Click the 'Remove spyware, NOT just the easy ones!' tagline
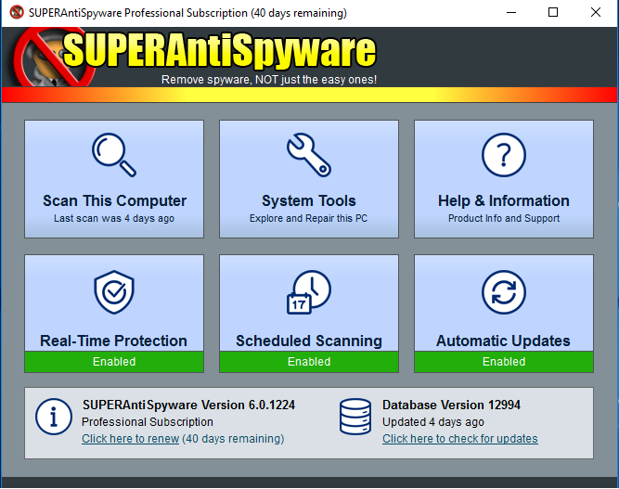619x489 pixels. (269, 80)
